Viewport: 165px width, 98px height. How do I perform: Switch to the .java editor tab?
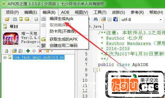[x=95, y=26]
